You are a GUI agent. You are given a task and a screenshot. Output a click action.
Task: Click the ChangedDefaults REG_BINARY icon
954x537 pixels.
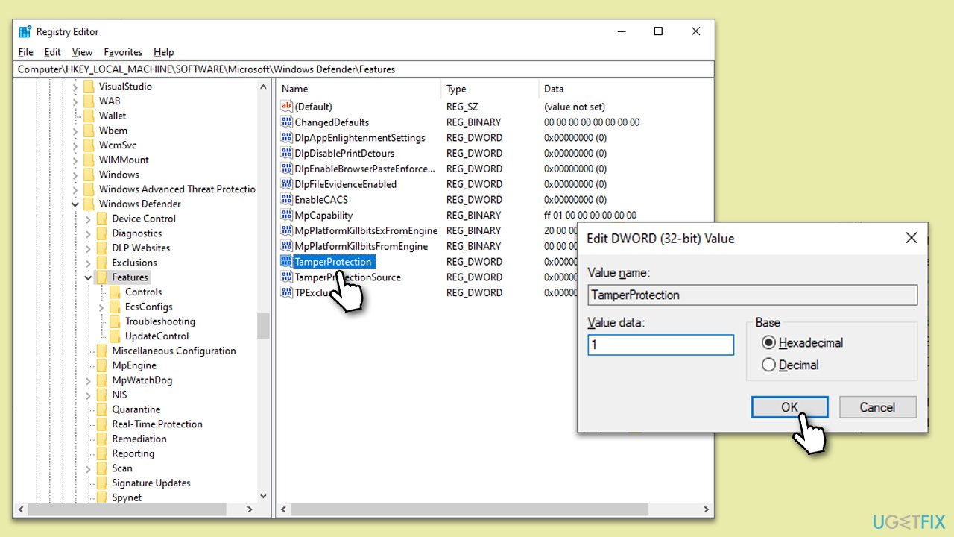coord(286,122)
